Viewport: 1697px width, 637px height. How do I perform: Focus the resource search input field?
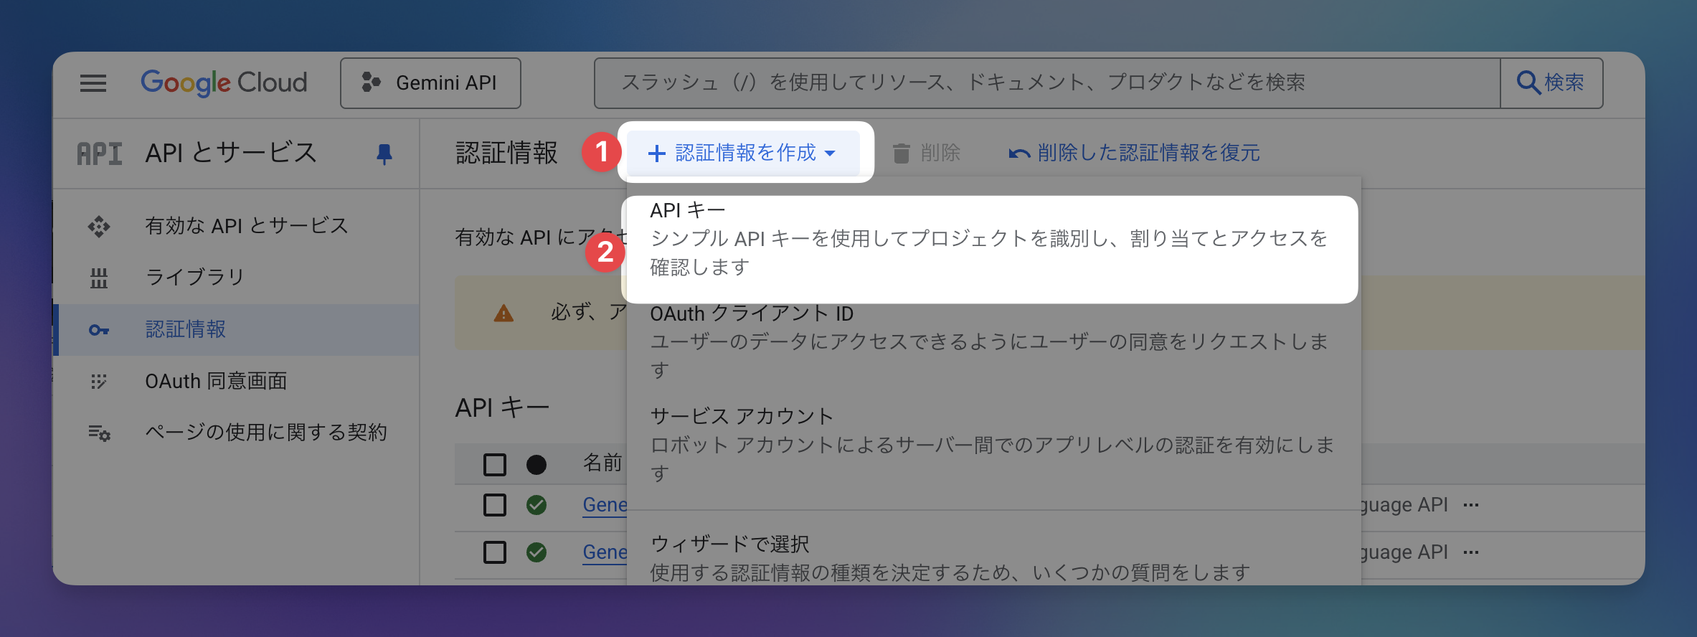click(1046, 83)
